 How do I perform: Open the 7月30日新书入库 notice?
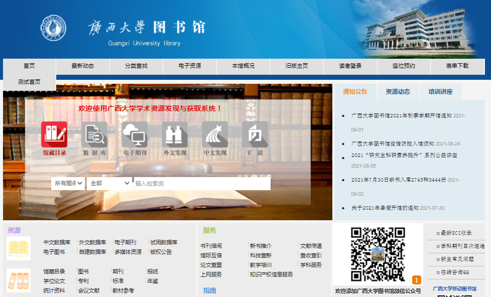point(399,180)
